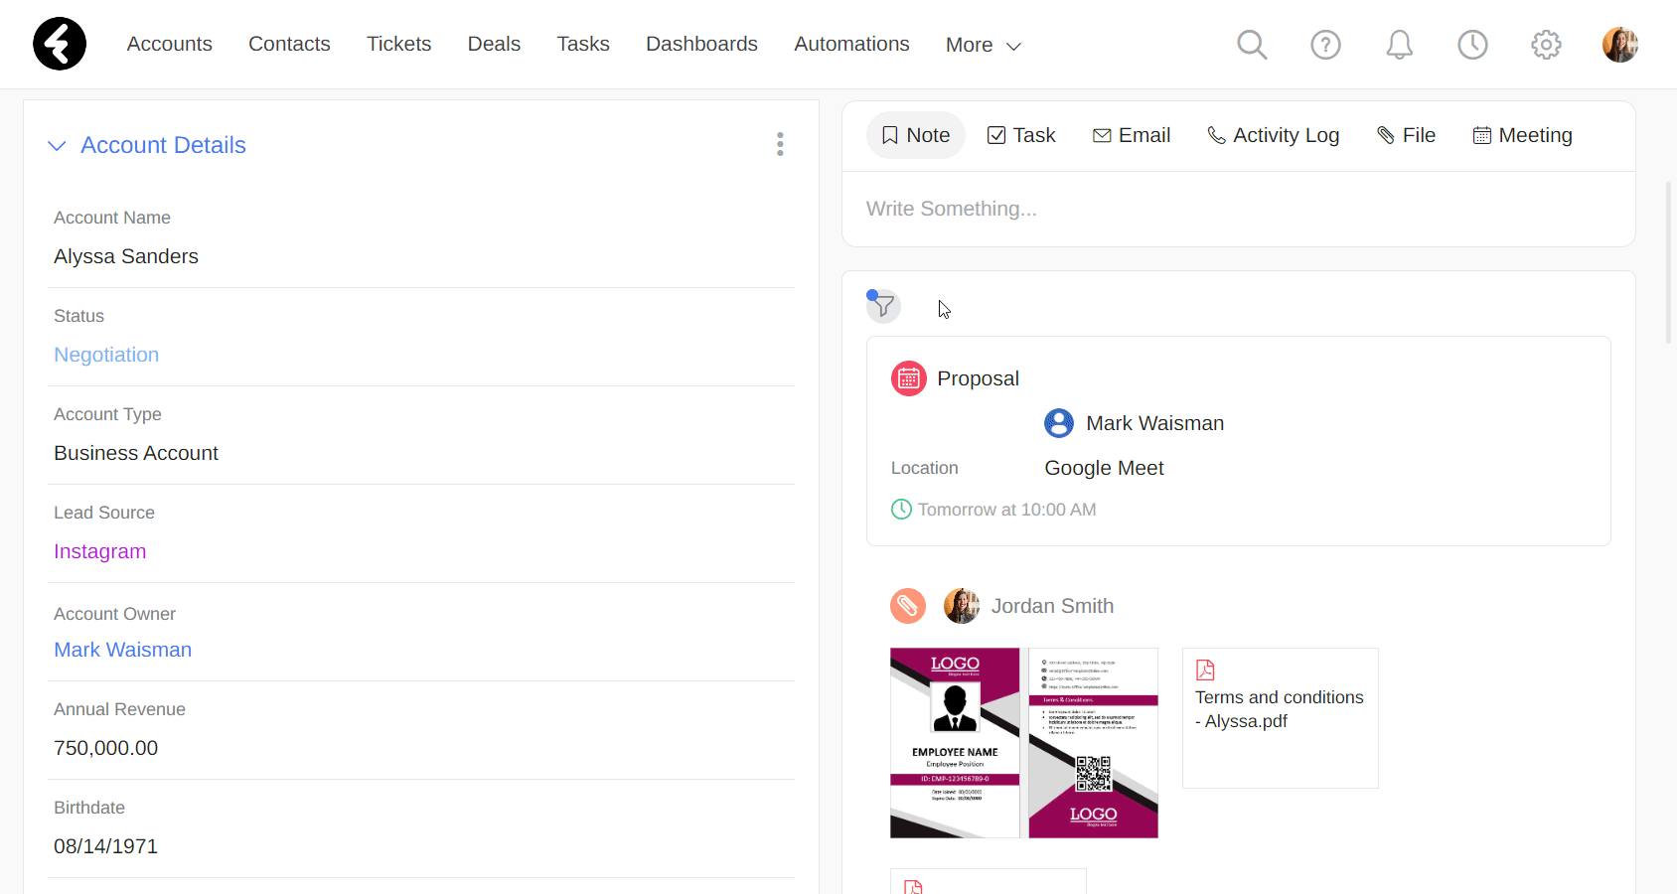
Task: Select the Note tab
Action: coord(916,135)
